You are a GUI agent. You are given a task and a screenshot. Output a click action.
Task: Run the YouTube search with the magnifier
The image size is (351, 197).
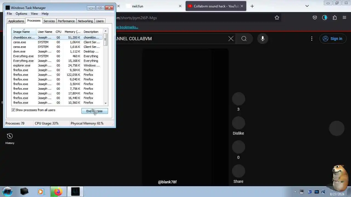click(x=244, y=39)
